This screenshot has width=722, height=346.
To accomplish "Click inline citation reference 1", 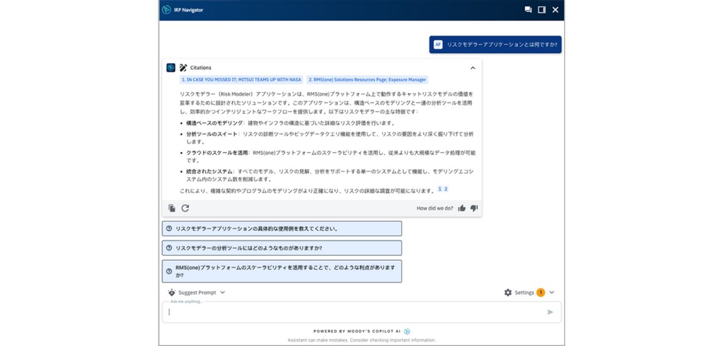I will click(x=440, y=189).
